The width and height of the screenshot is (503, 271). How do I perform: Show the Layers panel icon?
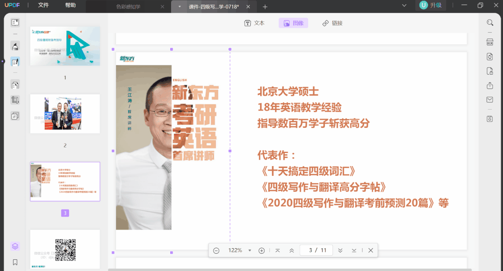click(15, 246)
